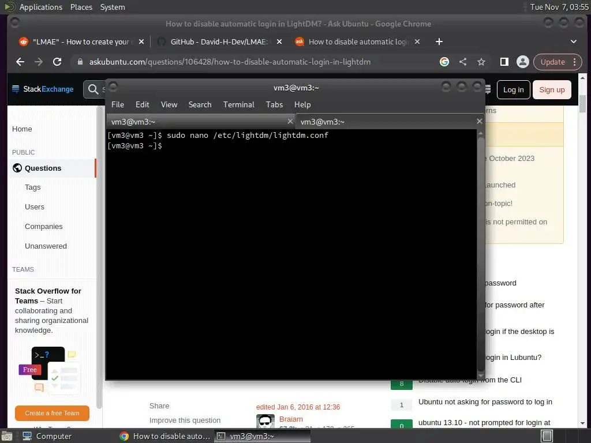Screen dimensions: 591x443
Task: Go back in Chrome history
Action: click(20, 62)
